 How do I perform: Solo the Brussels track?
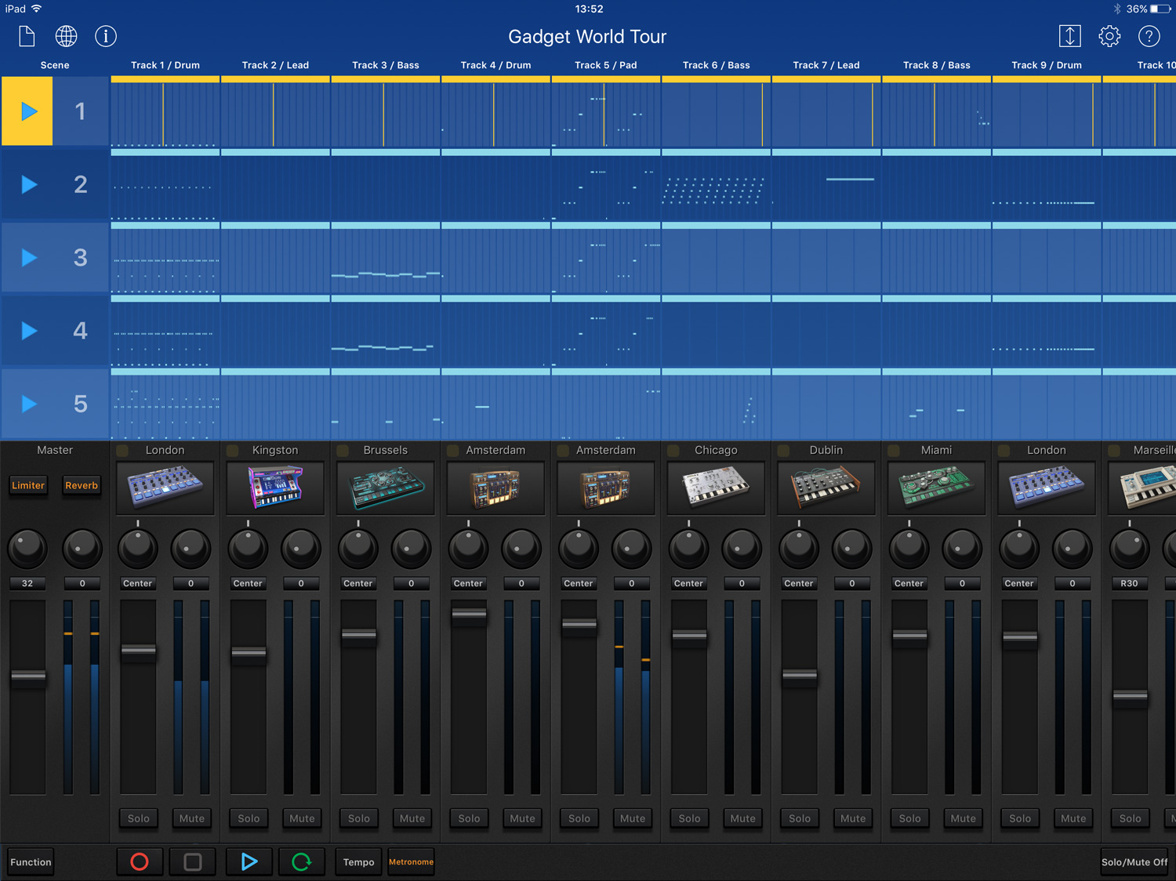tap(358, 818)
